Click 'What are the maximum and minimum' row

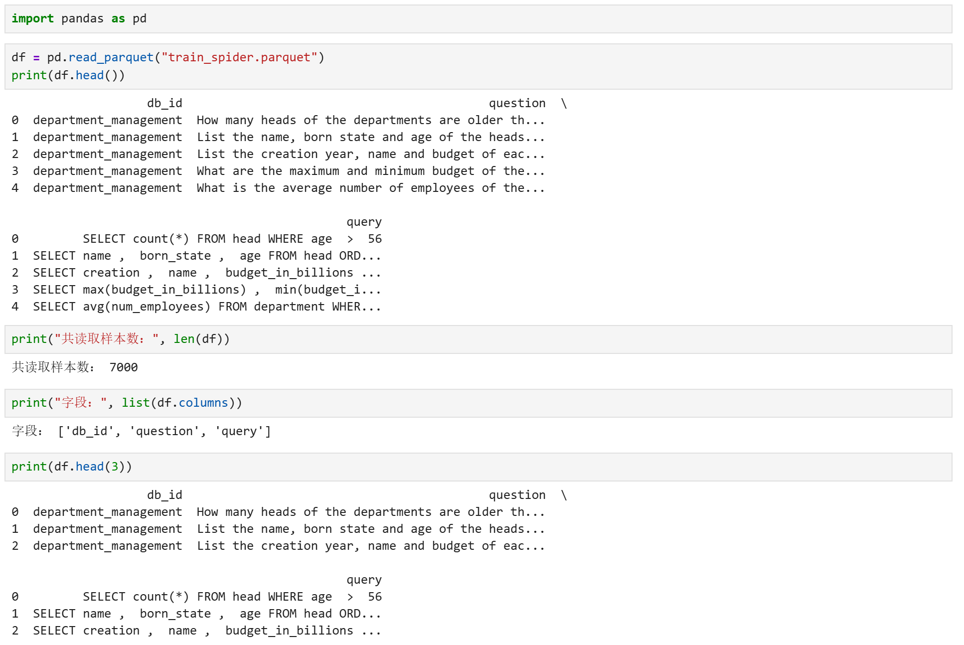tap(370, 171)
